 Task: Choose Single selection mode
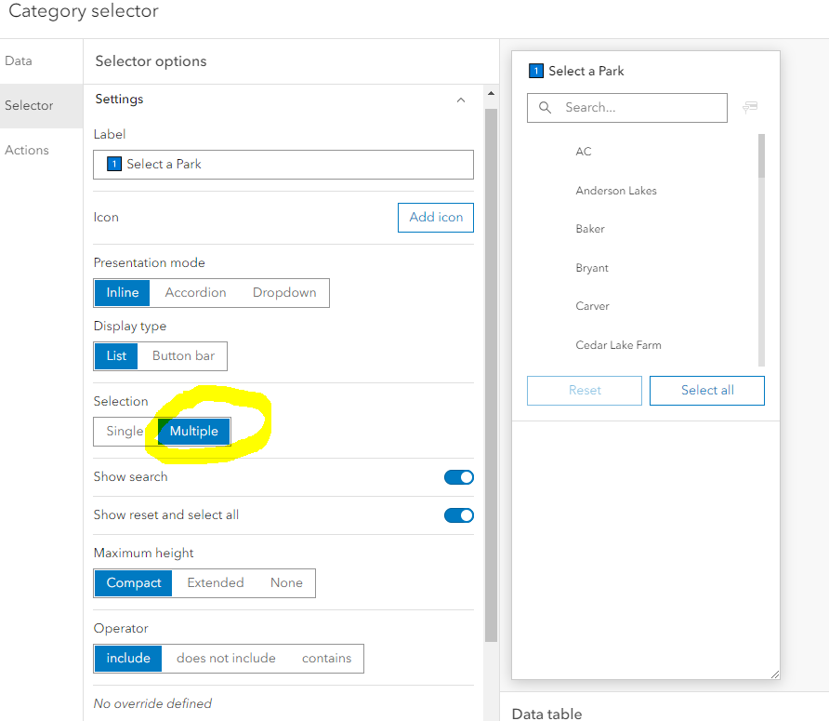tap(125, 432)
